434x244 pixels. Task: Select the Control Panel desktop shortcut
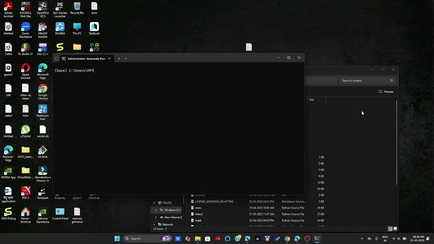pyautogui.click(x=60, y=214)
